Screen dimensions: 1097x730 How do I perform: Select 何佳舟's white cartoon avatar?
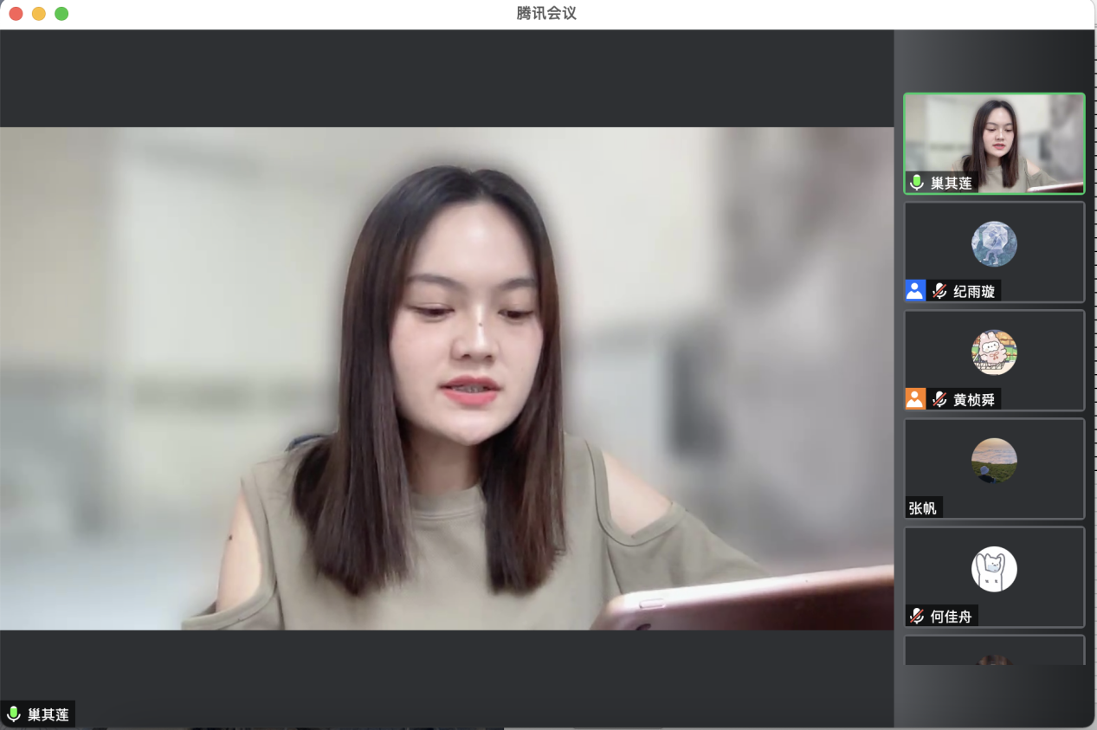point(994,569)
